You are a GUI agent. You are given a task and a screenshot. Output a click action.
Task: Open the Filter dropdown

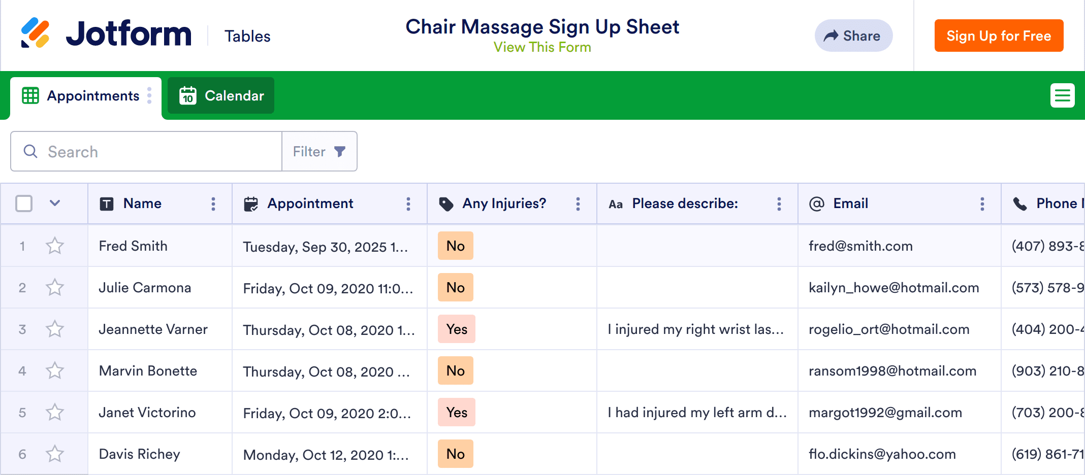tap(320, 152)
